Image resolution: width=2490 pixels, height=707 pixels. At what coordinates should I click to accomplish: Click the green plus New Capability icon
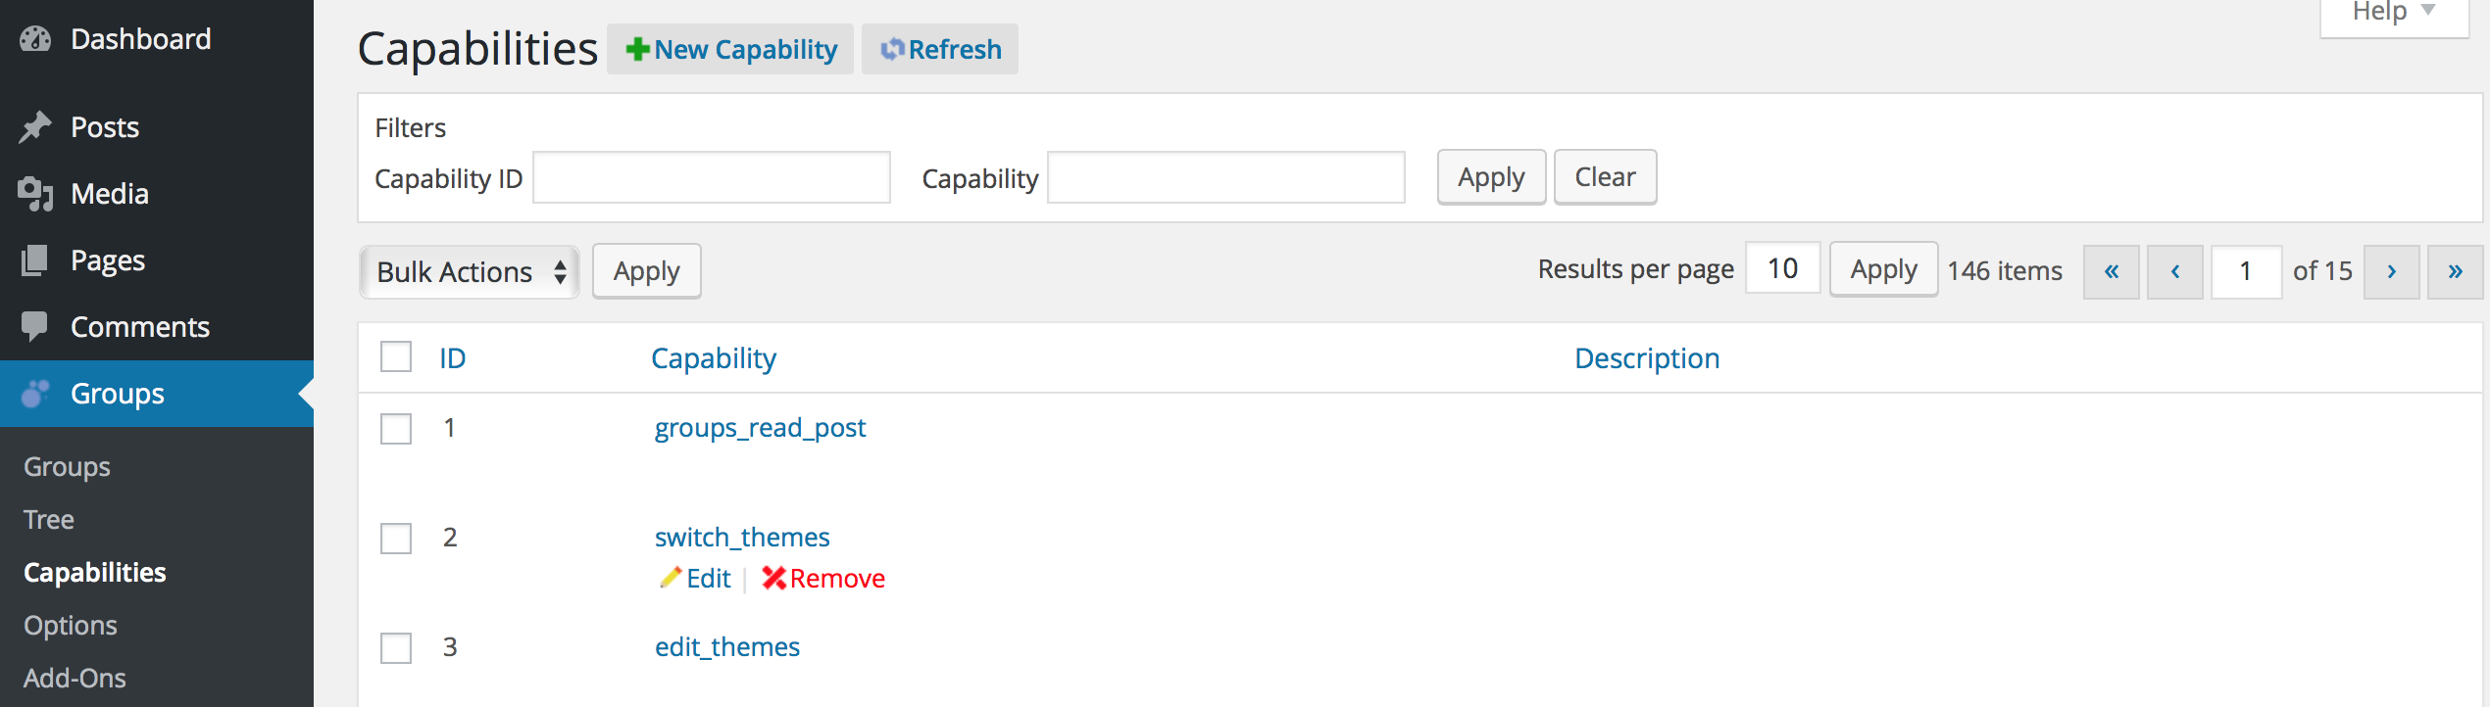pyautogui.click(x=637, y=49)
